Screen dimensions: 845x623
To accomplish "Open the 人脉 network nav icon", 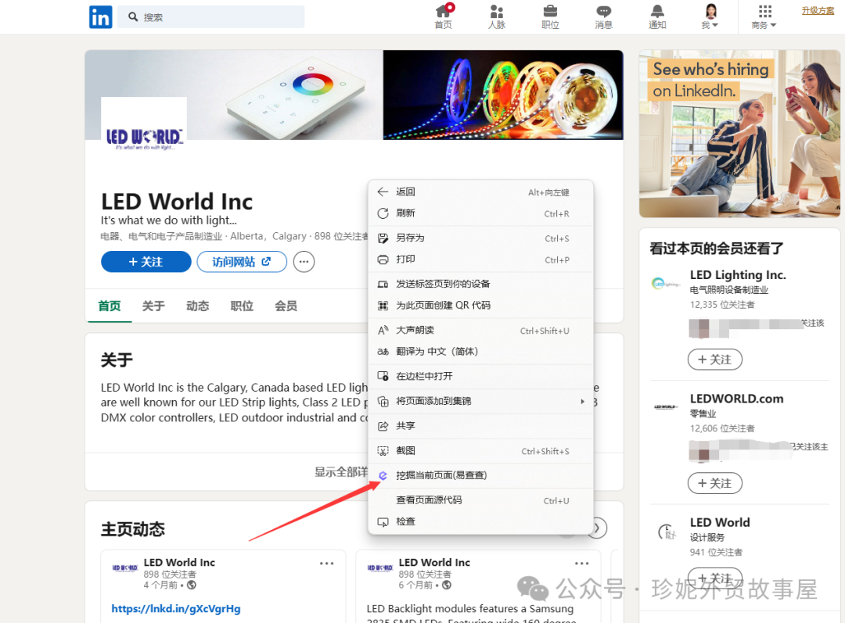I will 496,16.
